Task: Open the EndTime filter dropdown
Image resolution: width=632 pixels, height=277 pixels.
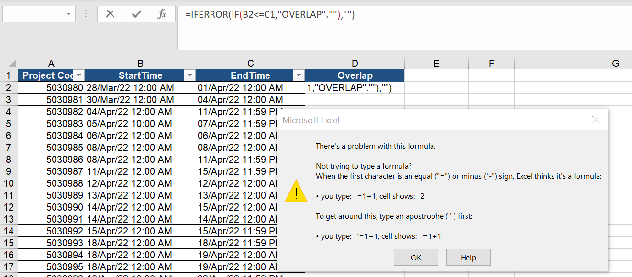Action: tap(299, 75)
